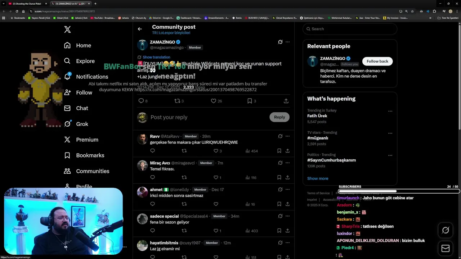Click Show more under What's happening
This screenshot has height=259, width=461.
click(318, 178)
